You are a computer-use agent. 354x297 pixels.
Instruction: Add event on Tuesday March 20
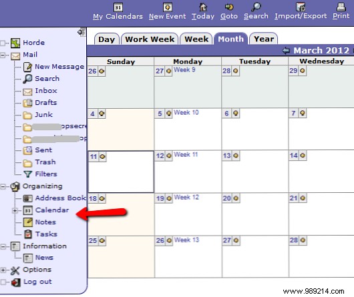(x=236, y=198)
